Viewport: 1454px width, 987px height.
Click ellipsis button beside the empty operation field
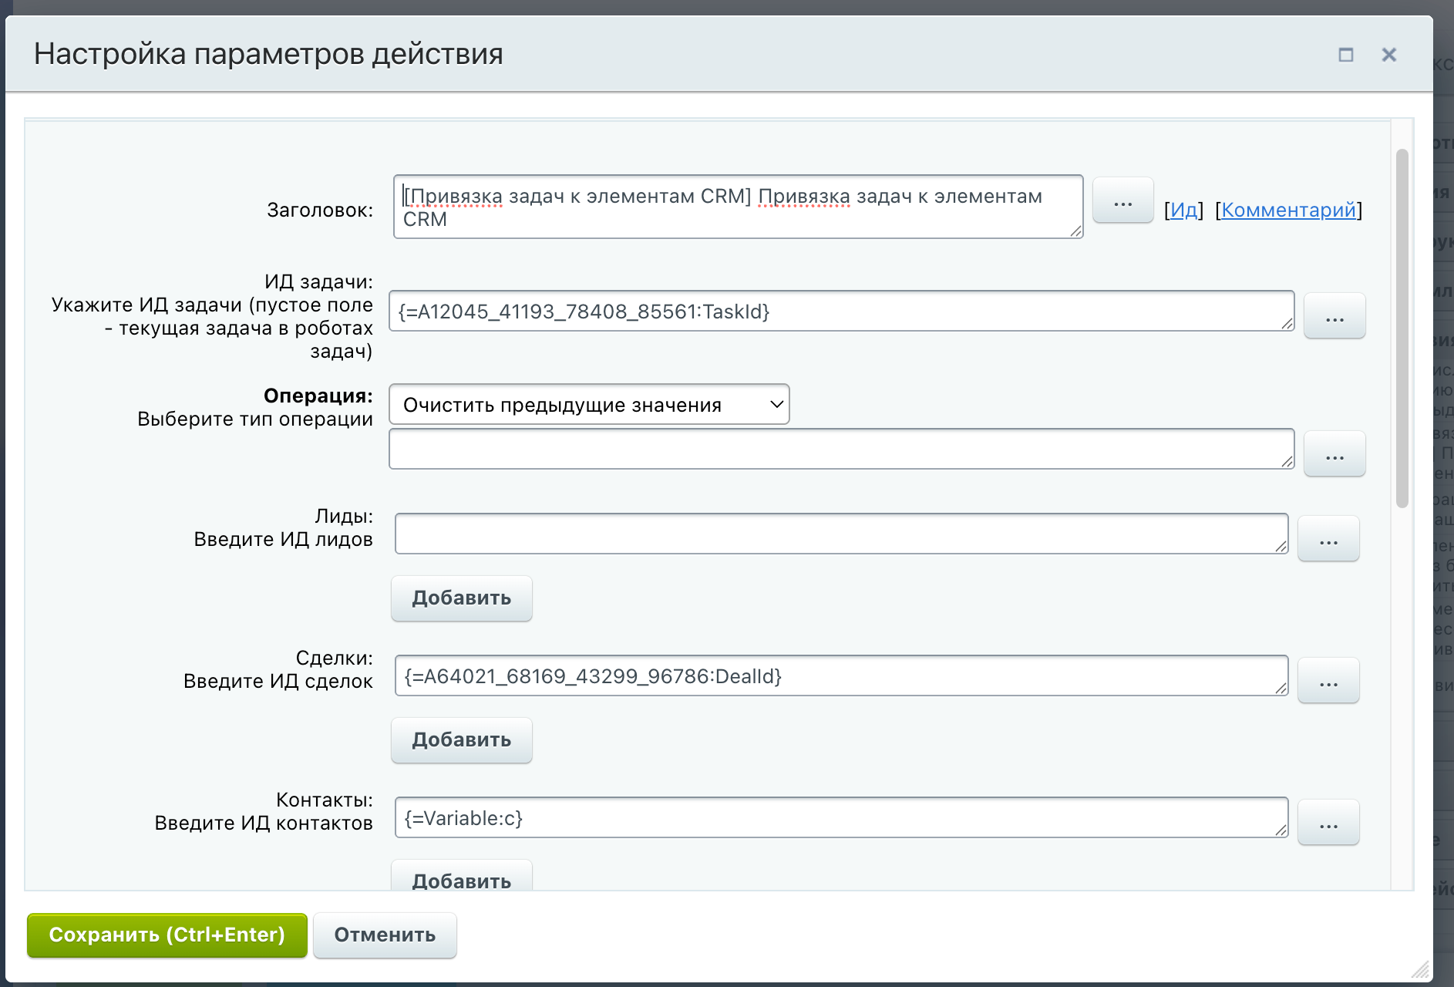tap(1334, 454)
